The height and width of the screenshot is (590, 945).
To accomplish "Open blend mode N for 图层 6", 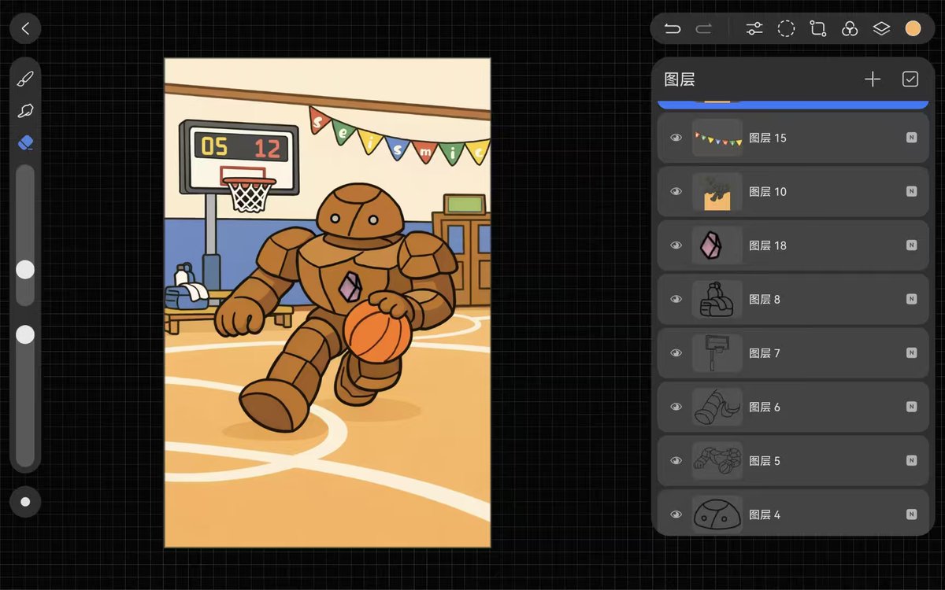I will click(911, 407).
